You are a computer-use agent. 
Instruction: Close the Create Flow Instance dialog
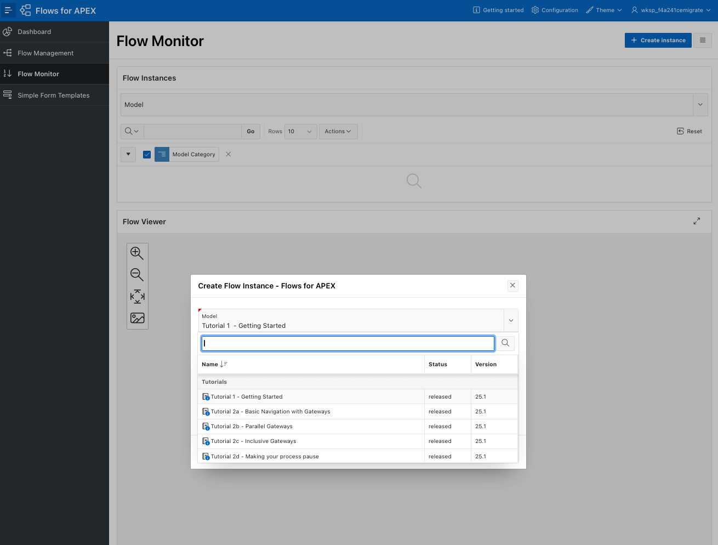click(x=512, y=285)
